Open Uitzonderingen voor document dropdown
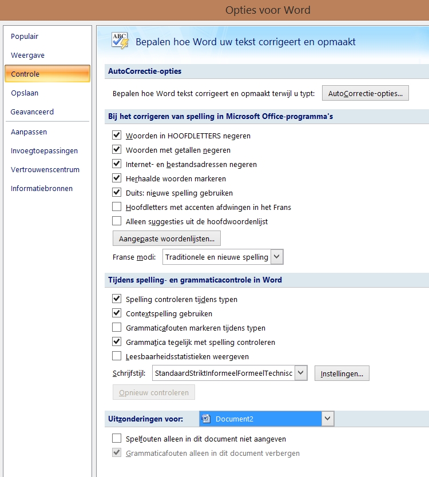Viewport: 429px width, 477px height. point(328,419)
